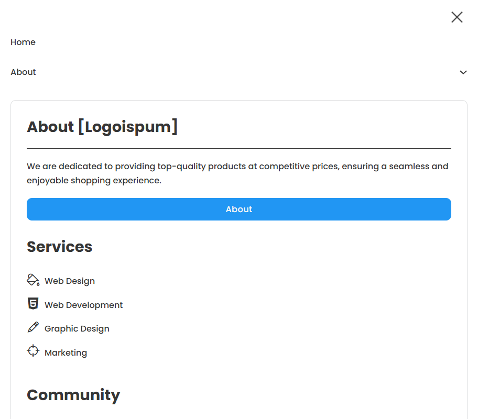This screenshot has width=478, height=419.
Task: Click the paint bucket icon beside Web Design
Action: coord(33,280)
